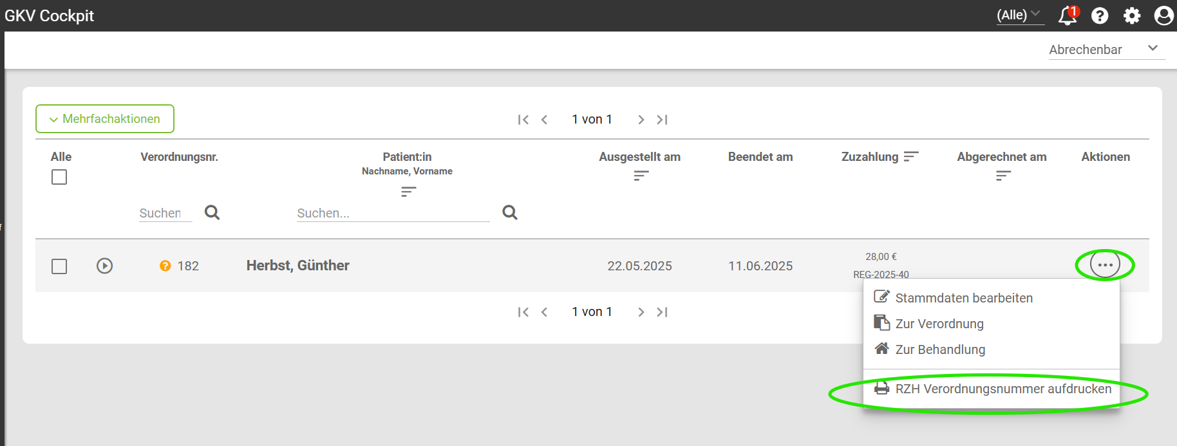Go to last page in top pagination
This screenshot has height=446, width=1177.
pos(662,120)
